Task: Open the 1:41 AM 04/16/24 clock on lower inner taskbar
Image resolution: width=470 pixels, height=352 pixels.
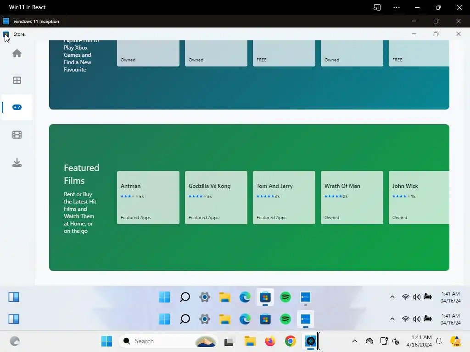Action: click(451, 319)
